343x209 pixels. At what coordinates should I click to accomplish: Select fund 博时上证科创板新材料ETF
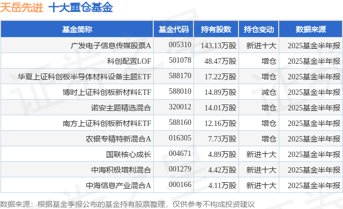[x=107, y=92]
